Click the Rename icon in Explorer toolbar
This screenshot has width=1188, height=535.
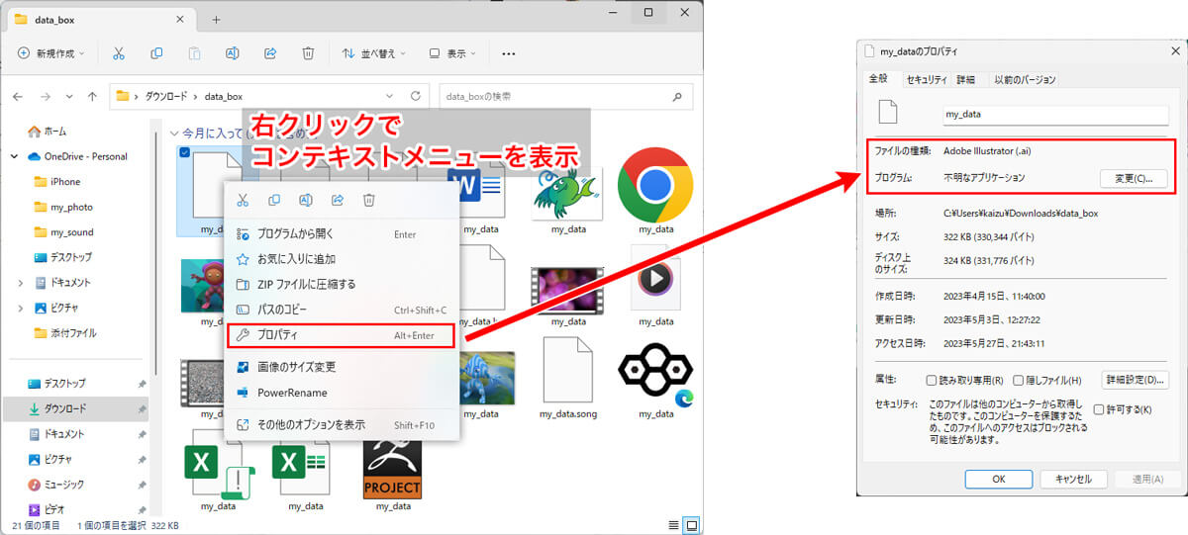point(233,53)
